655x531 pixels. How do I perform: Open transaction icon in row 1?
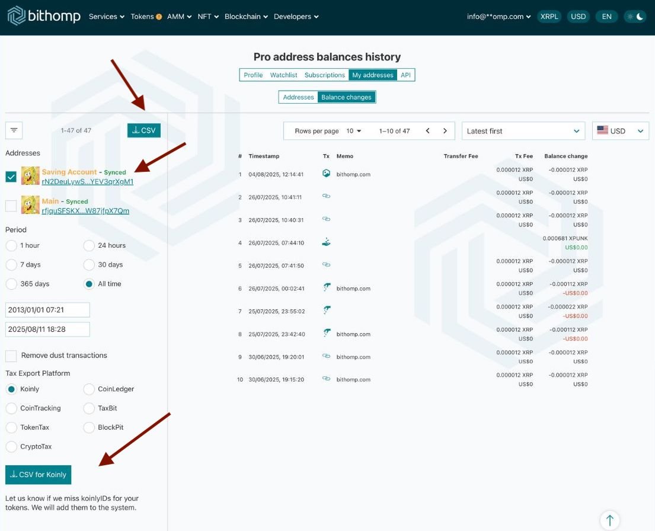326,174
